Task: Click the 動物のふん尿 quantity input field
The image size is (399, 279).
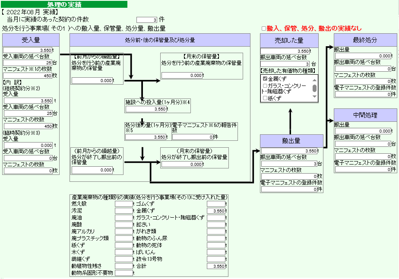Action: [216, 238]
